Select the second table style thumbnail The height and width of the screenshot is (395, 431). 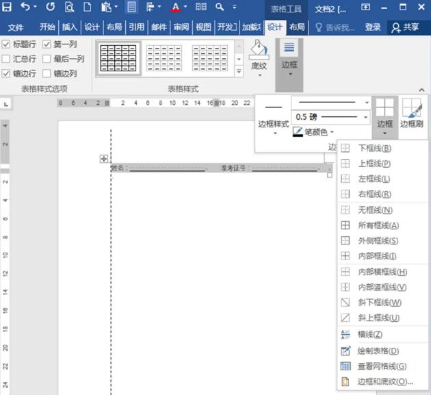click(x=164, y=58)
